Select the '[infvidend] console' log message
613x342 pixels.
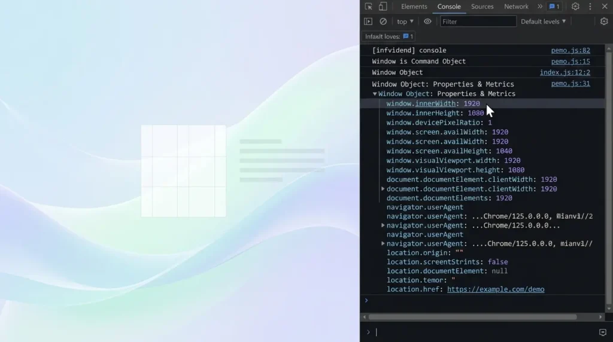pyautogui.click(x=409, y=50)
